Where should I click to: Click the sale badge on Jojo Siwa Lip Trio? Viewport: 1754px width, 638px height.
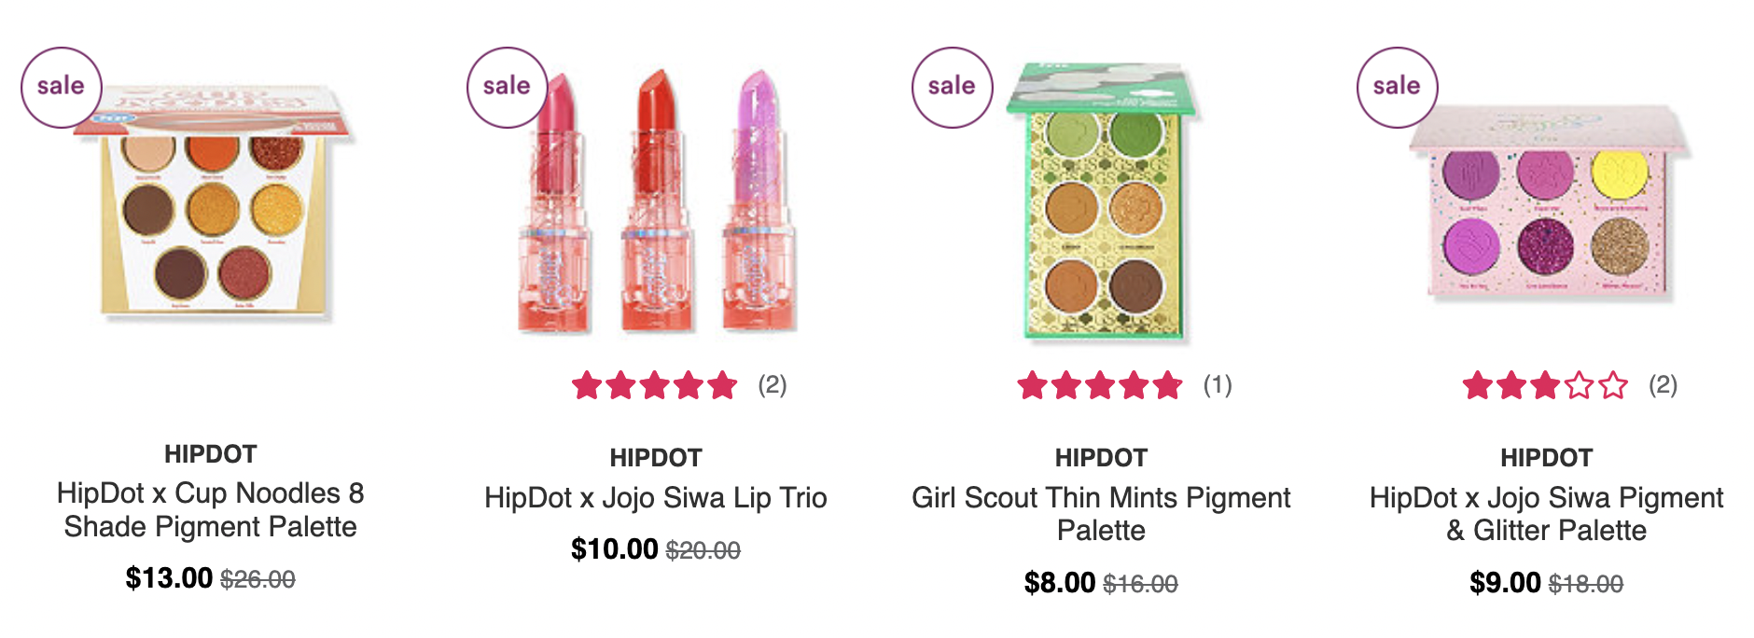[507, 88]
